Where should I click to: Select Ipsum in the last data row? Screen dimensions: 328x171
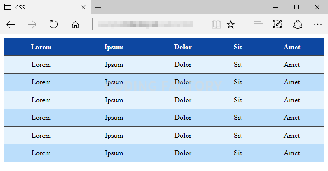[x=114, y=153]
